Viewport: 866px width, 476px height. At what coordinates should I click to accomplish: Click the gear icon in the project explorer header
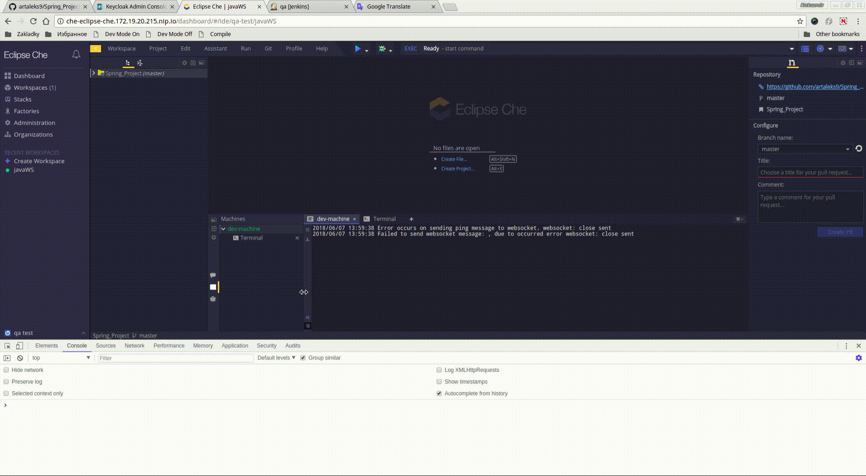click(x=184, y=63)
